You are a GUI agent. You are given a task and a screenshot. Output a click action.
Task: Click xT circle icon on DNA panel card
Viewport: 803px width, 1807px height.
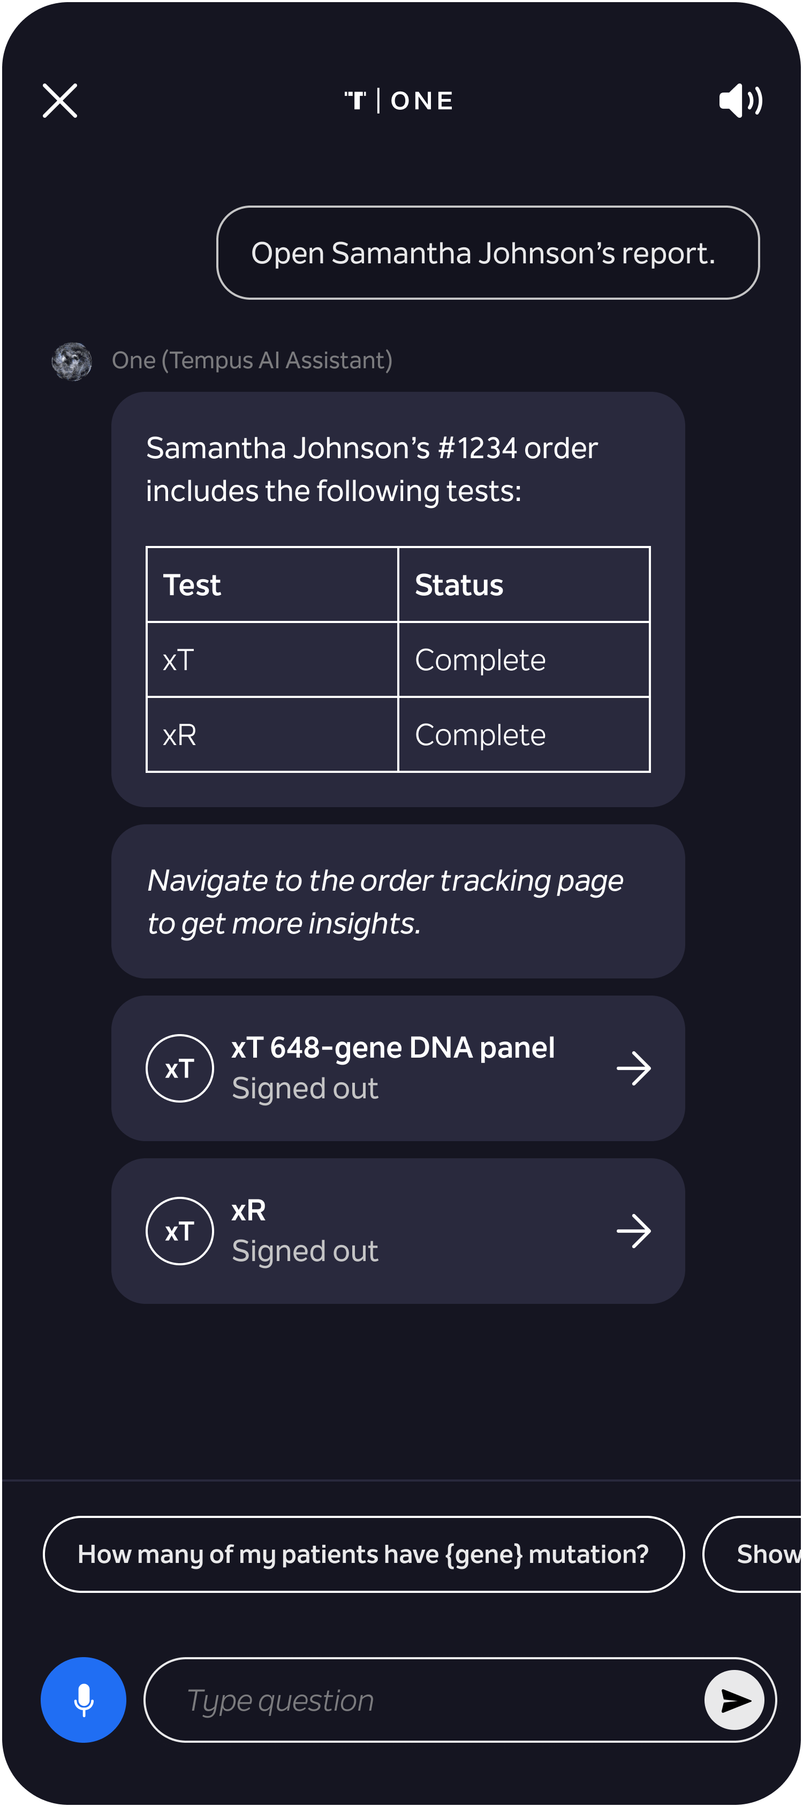coord(179,1068)
